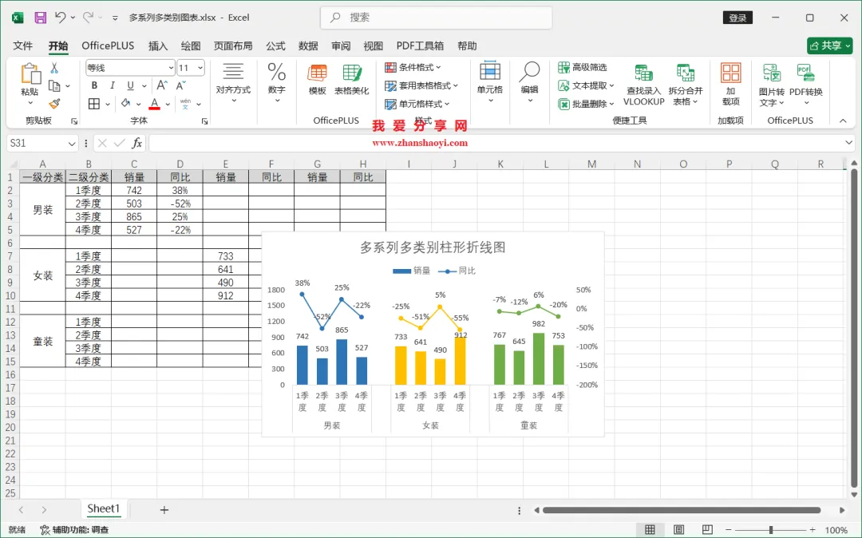Click the red Font Color button
This screenshot has height=538, width=862.
[155, 103]
